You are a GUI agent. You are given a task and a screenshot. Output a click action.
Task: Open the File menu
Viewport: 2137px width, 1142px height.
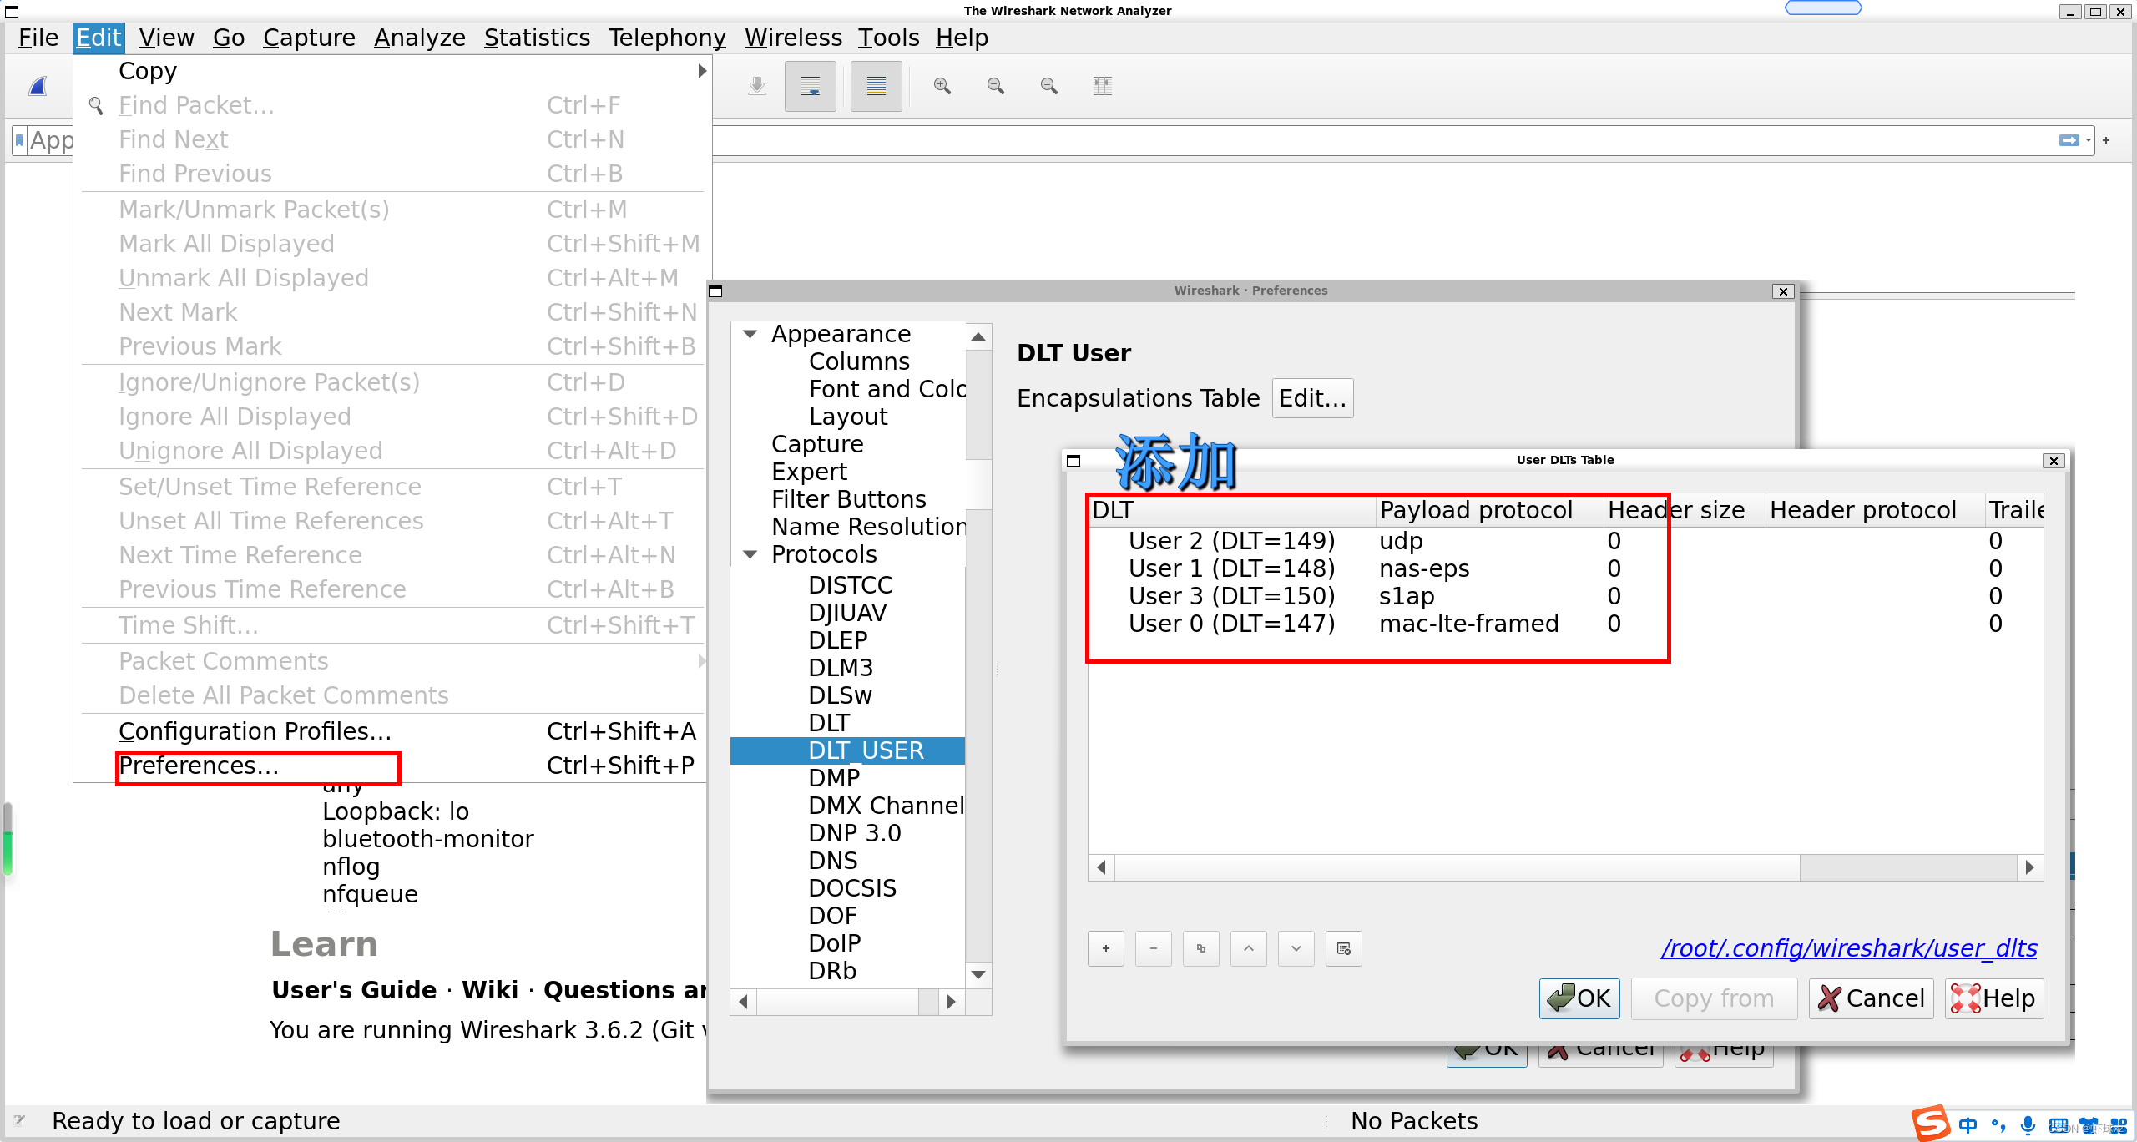point(38,38)
